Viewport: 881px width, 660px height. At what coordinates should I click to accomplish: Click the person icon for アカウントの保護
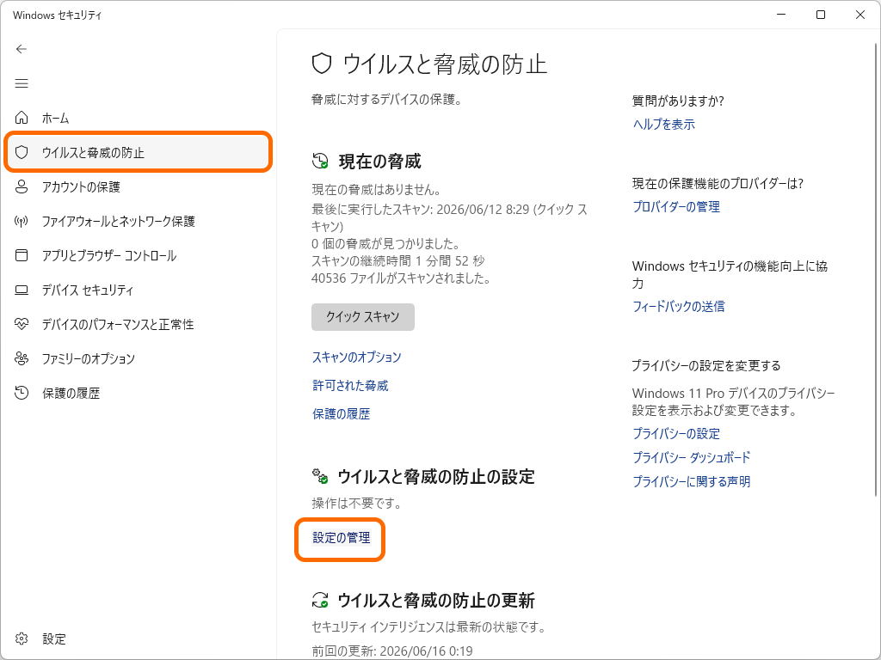click(x=22, y=186)
